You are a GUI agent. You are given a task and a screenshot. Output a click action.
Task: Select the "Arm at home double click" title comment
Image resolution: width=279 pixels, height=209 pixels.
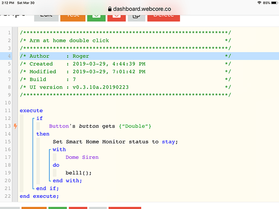pyautogui.click(x=69, y=41)
